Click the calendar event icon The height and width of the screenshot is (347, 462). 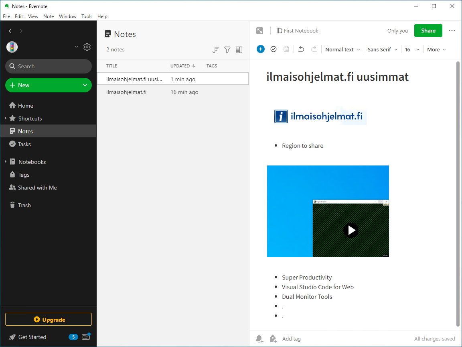(x=286, y=49)
